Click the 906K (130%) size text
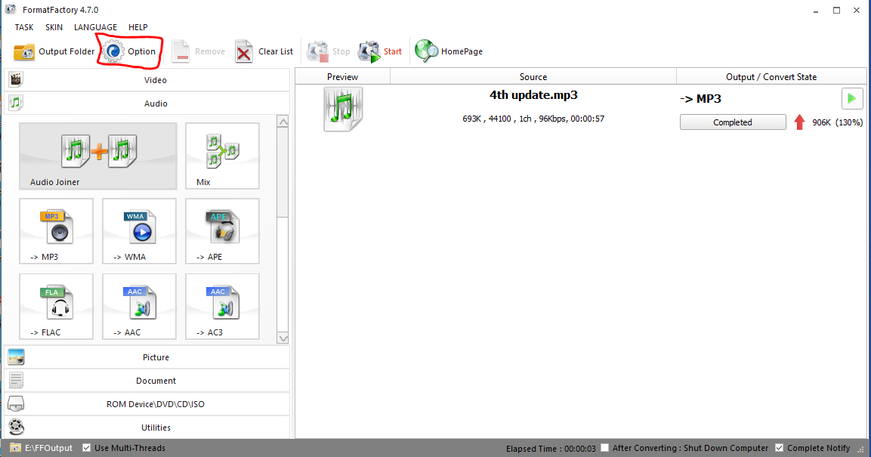This screenshot has width=871, height=457. 837,122
